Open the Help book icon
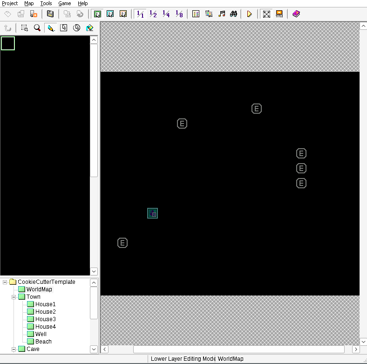Viewport: 367px width, 364px height. click(296, 14)
